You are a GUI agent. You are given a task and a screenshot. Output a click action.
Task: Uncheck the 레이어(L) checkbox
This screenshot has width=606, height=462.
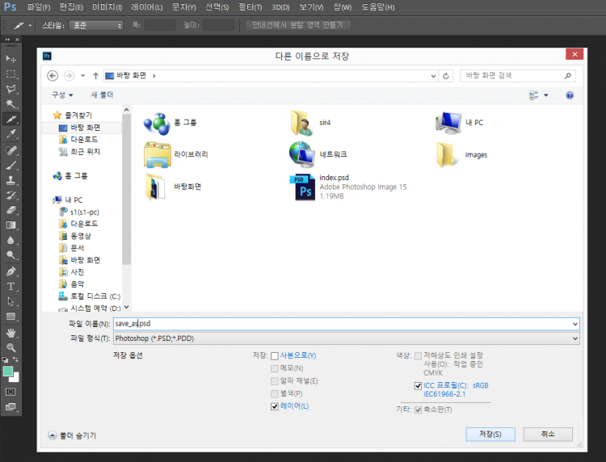(275, 405)
